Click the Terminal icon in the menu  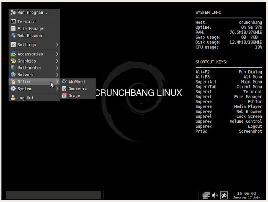(x=13, y=21)
